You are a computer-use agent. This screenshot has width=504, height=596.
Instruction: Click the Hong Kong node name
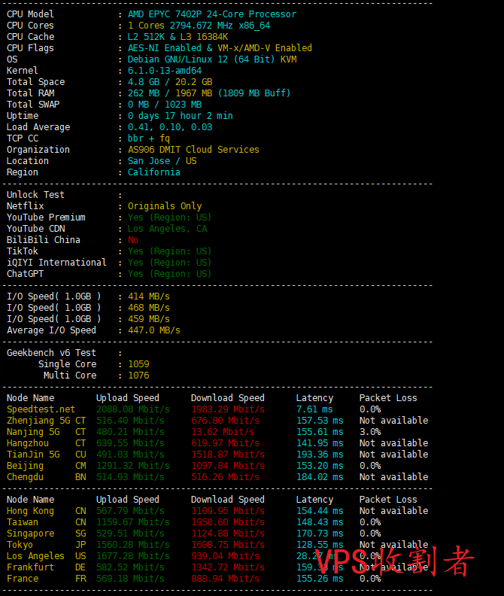point(30,511)
